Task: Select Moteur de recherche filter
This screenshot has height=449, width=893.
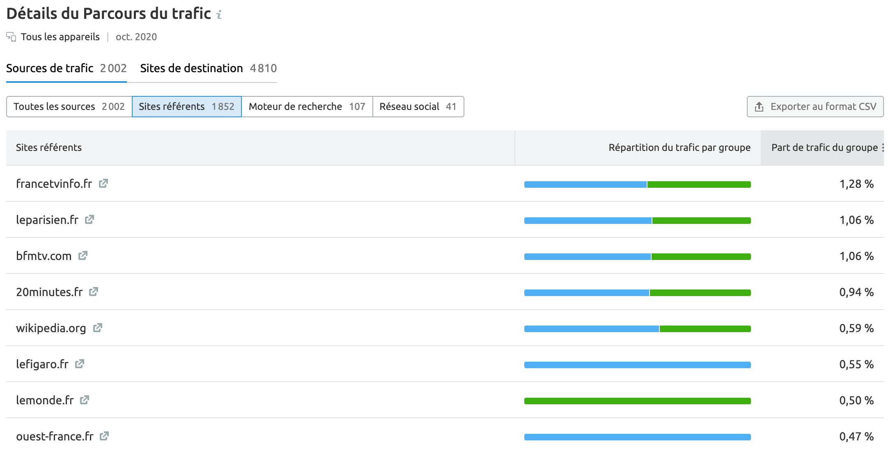Action: pyautogui.click(x=307, y=107)
